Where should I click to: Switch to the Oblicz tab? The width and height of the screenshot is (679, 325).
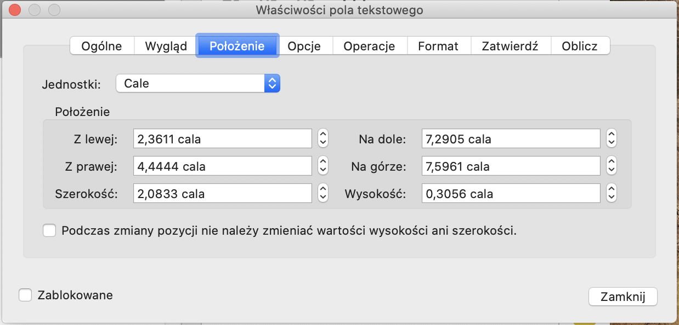(580, 46)
